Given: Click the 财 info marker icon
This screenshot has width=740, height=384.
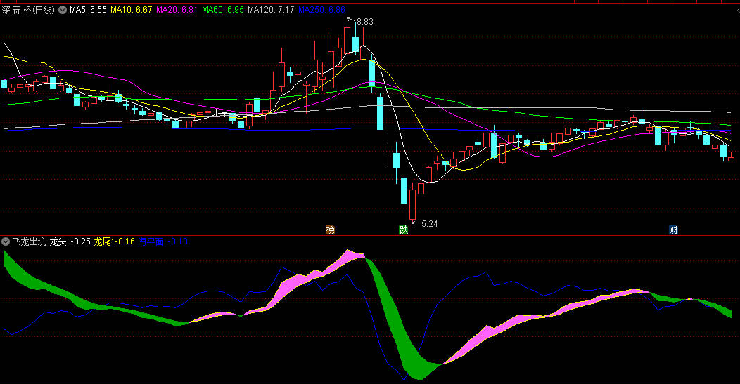Looking at the screenshot, I should 673,230.
